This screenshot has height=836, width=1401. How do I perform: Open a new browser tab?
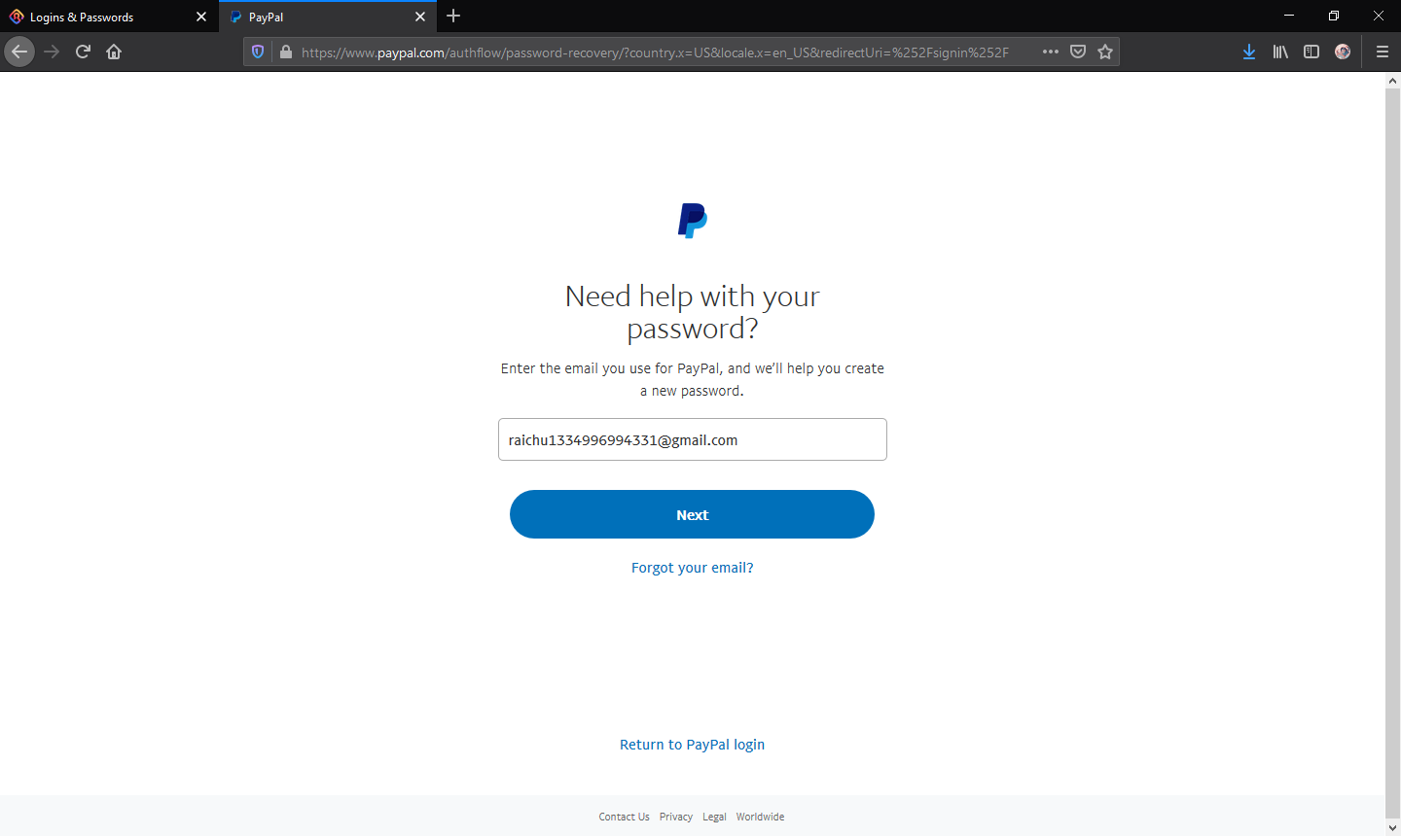(453, 17)
